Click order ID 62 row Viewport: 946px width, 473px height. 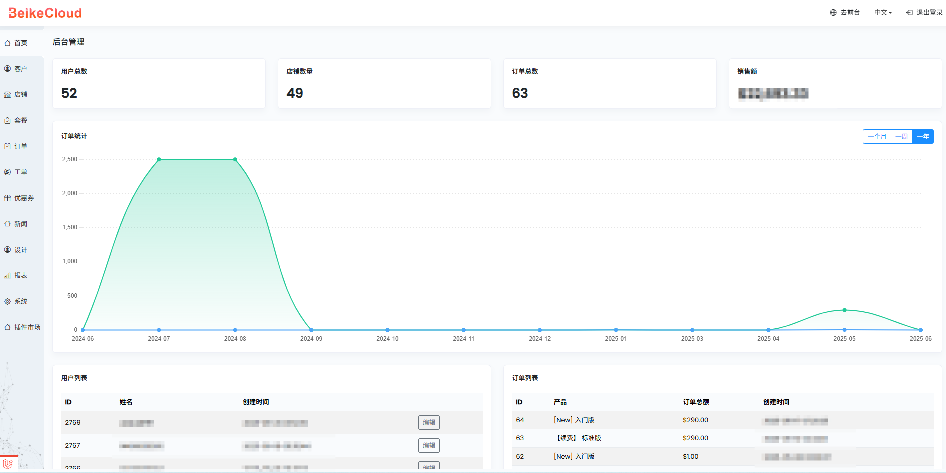tap(723, 457)
